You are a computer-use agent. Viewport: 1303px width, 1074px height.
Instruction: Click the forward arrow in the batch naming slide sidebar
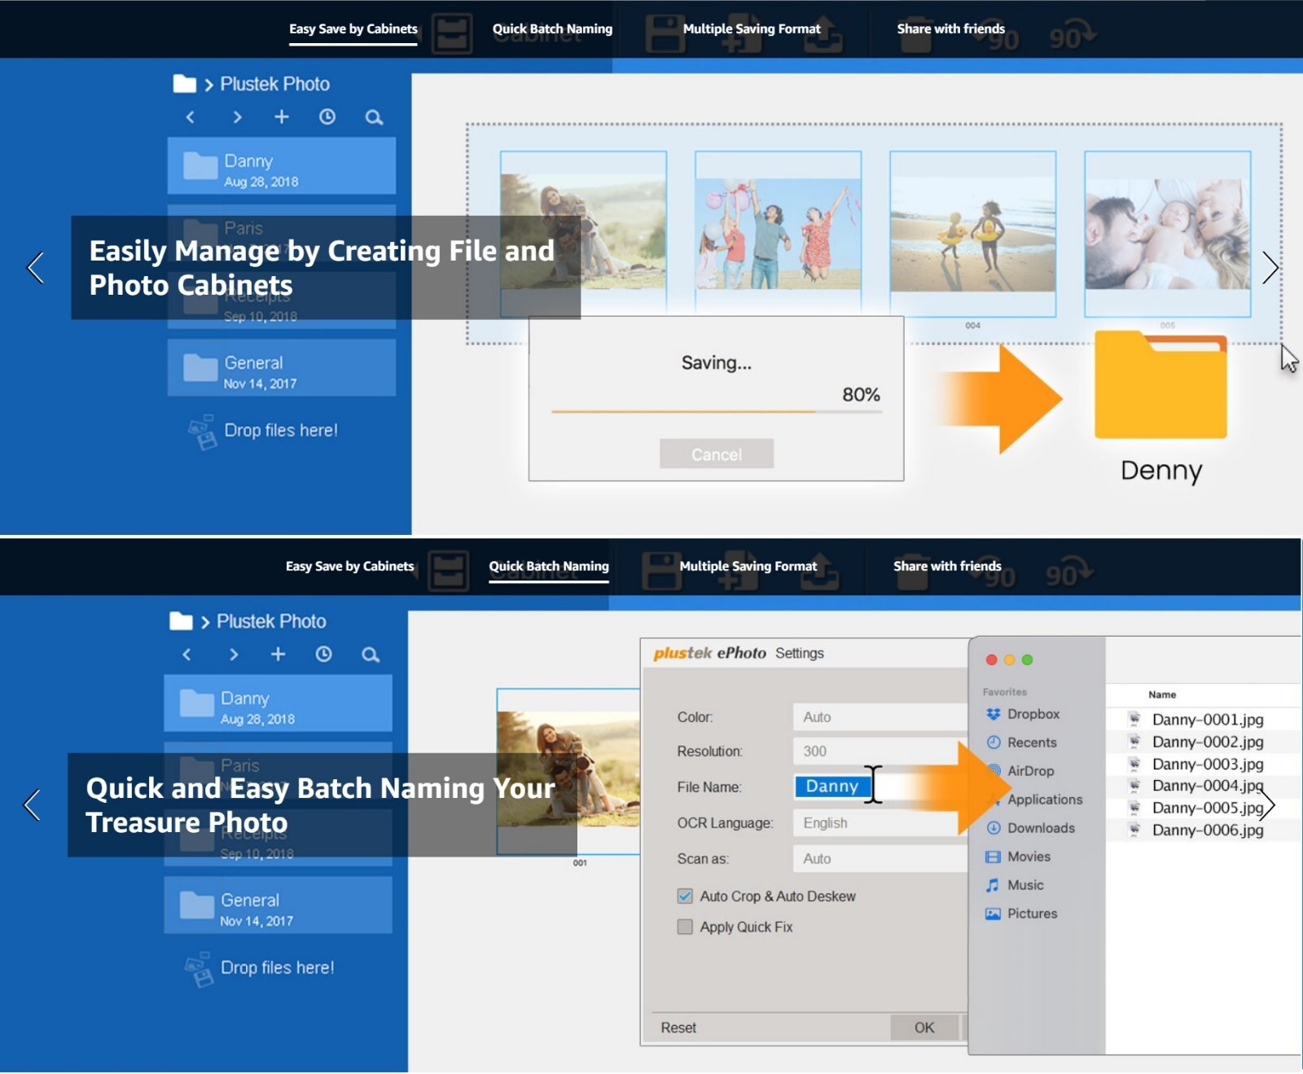[234, 655]
